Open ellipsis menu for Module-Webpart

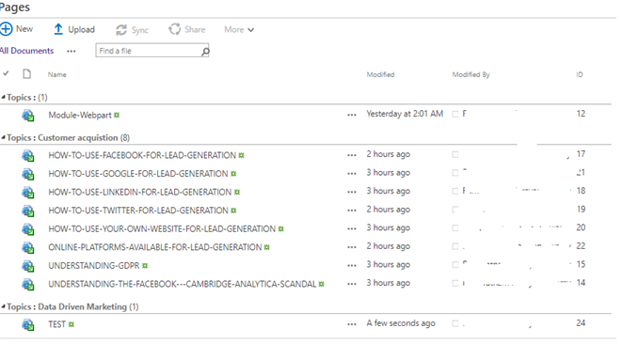(352, 115)
